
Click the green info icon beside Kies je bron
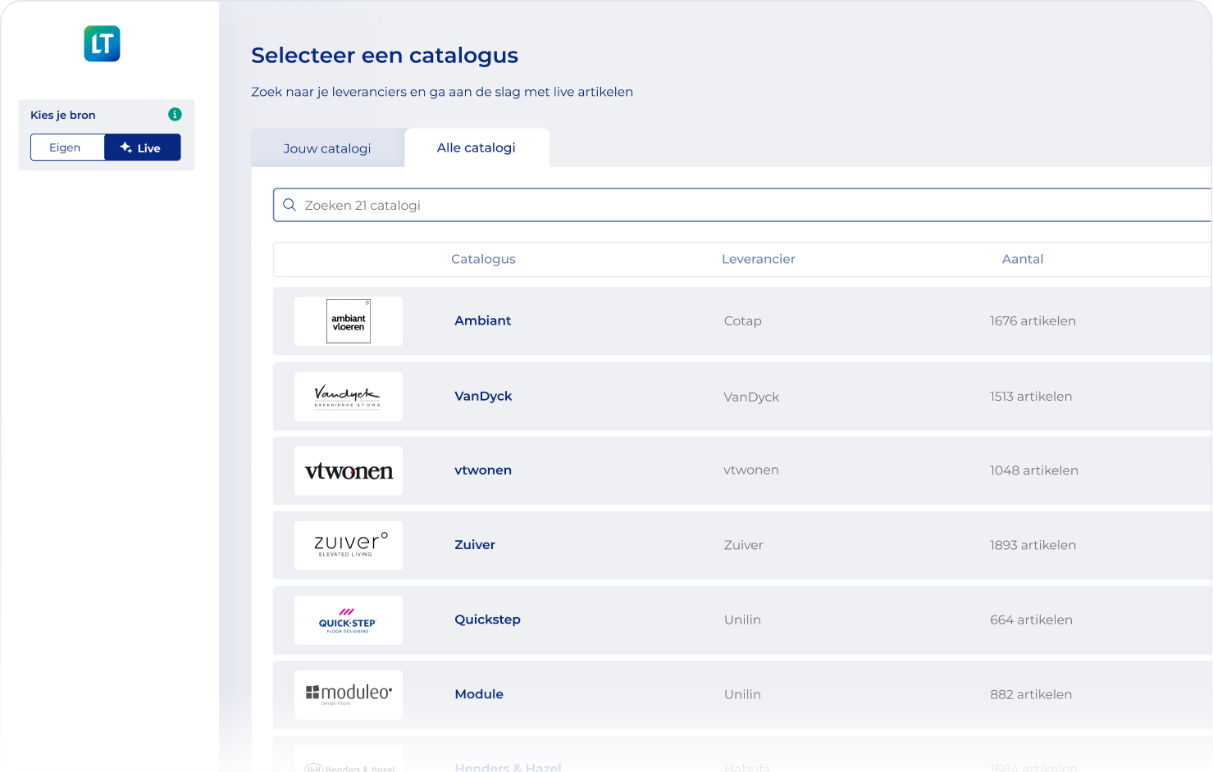[x=175, y=115]
